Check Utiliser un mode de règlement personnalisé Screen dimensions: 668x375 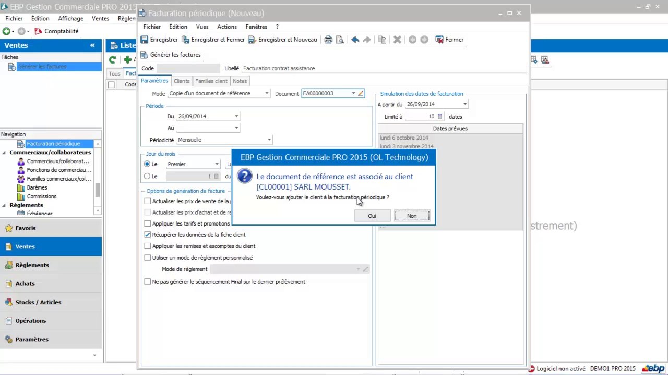click(148, 258)
